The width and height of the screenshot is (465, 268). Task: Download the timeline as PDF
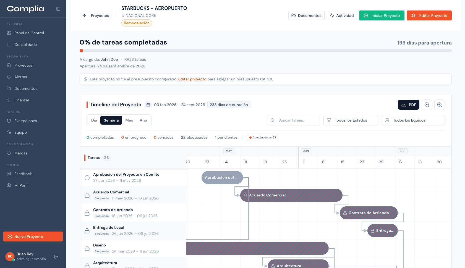[408, 105]
